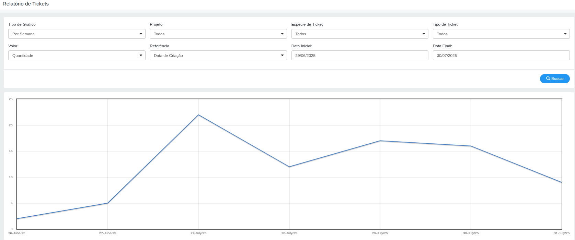Click the line point above 28-July/25
This screenshot has width=575, height=240.
(x=289, y=167)
